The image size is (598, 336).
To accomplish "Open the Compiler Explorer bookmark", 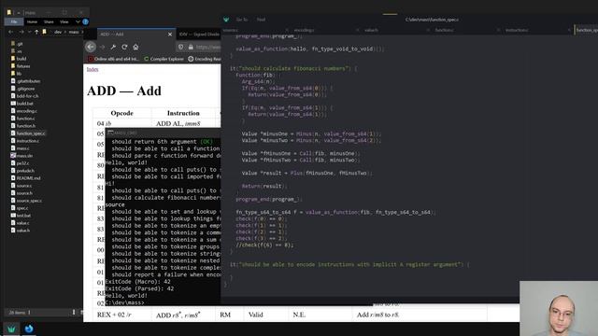I will (164, 59).
